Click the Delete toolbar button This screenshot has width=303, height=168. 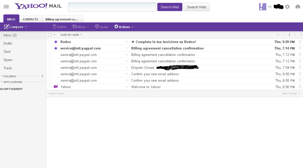pyautogui.click(x=59, y=27)
